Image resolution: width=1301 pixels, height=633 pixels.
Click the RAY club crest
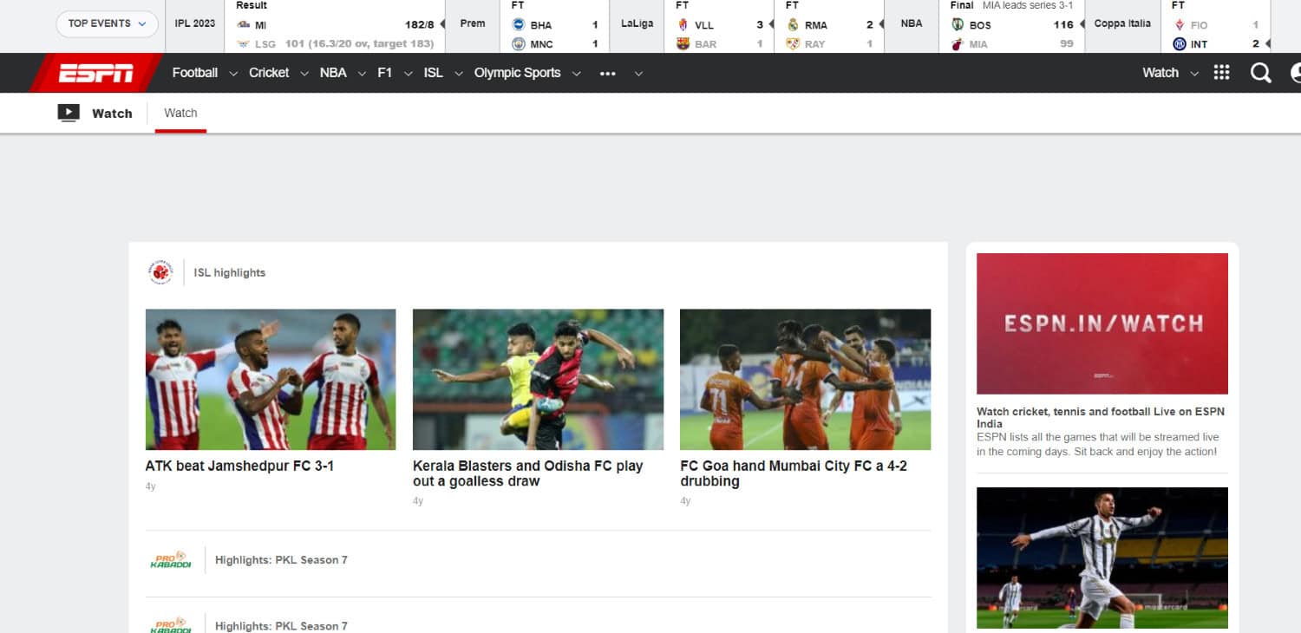pos(793,44)
